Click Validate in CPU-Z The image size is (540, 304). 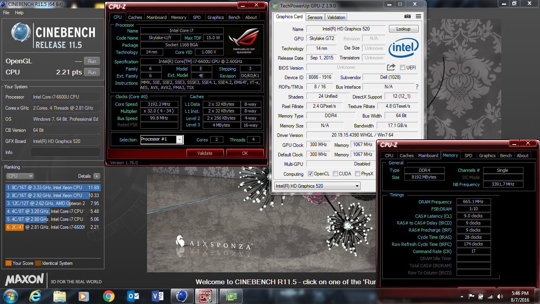(205, 153)
